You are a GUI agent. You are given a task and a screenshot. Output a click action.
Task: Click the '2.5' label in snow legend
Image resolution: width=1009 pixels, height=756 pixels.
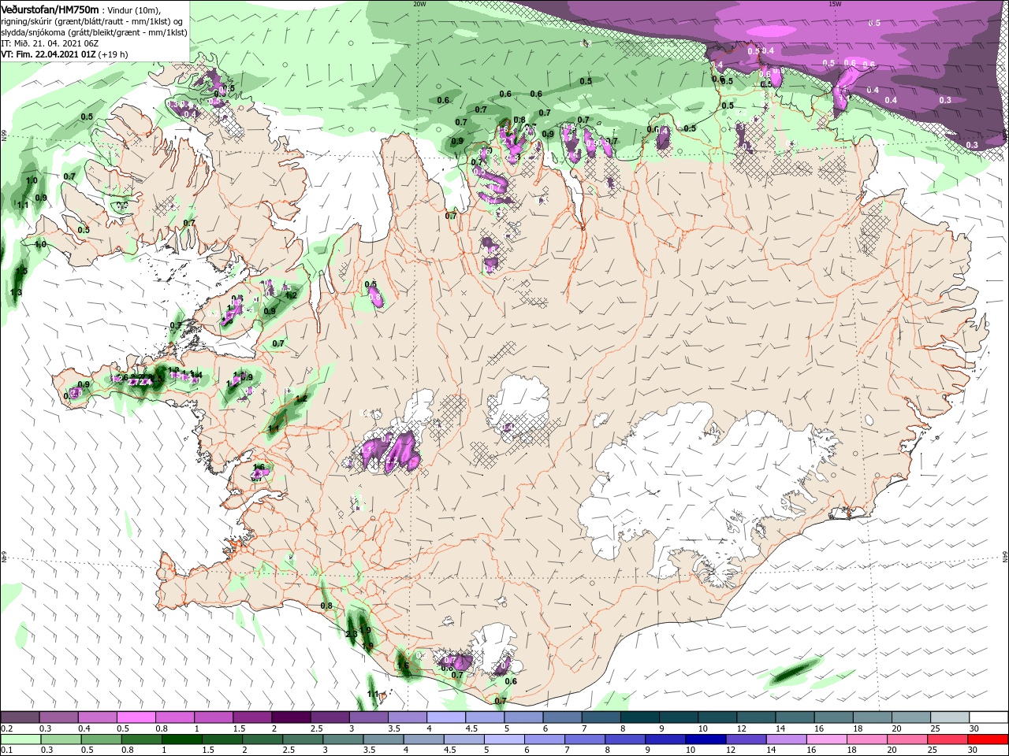317,728
